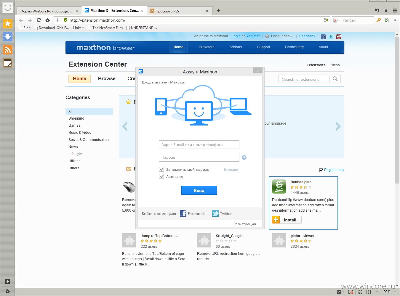The height and width of the screenshot is (296, 400).
Task: Open the Browsers navigation menu item
Action: [207, 47]
